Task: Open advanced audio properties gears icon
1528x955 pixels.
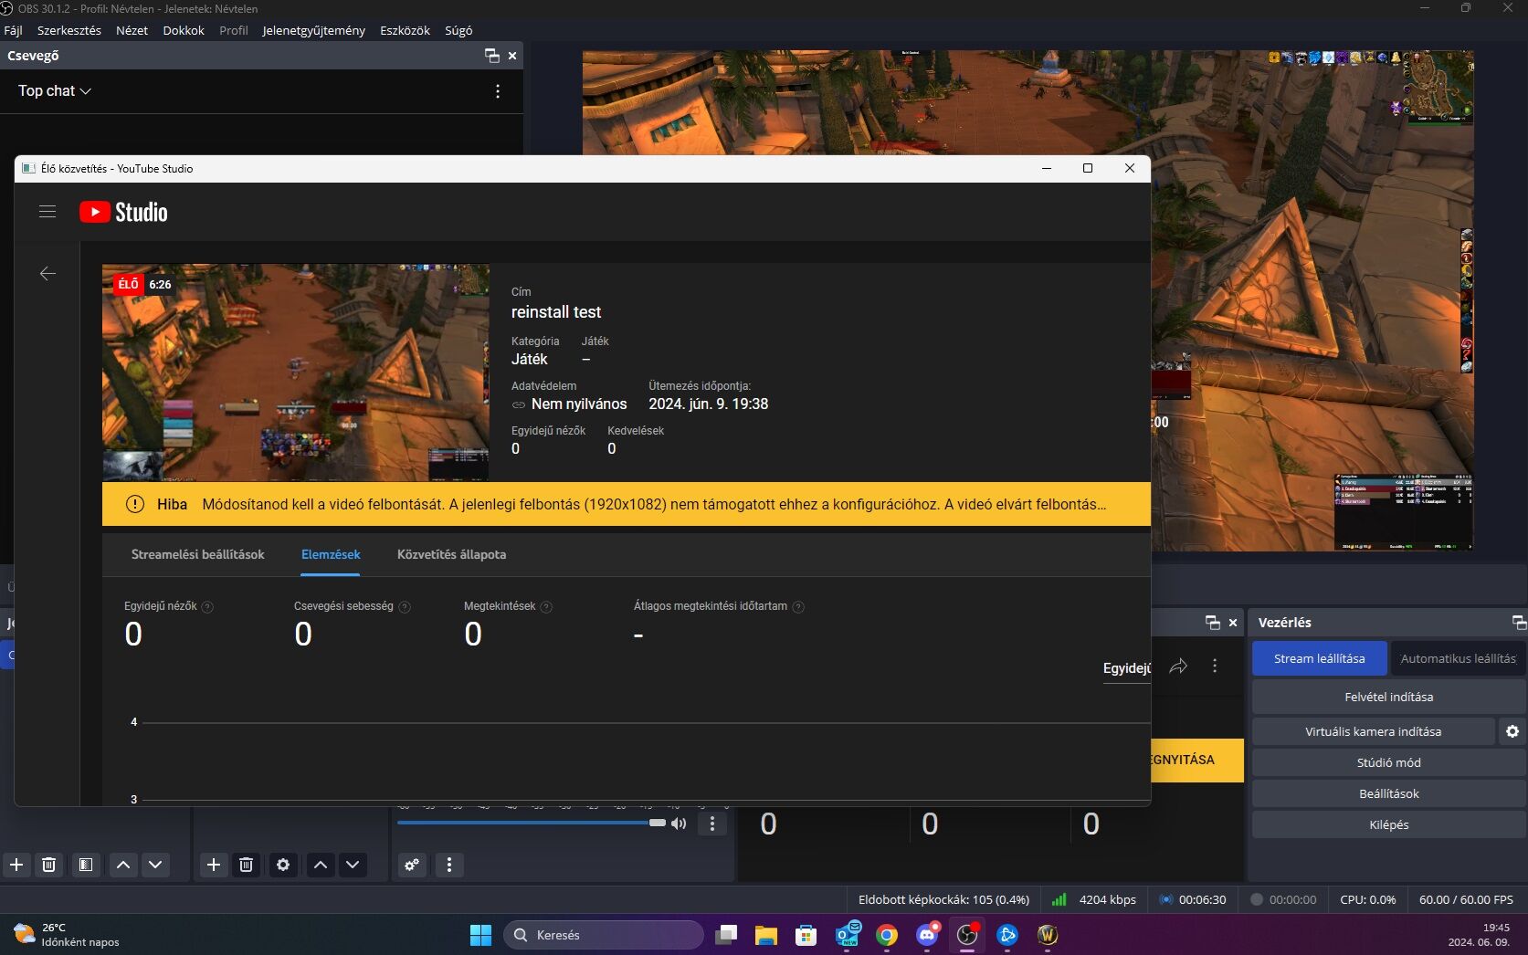Action: tap(412, 865)
